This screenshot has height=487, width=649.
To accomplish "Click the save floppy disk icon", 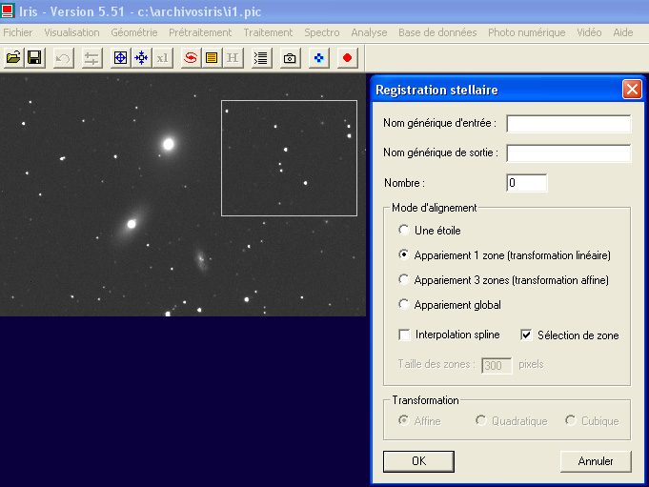I will tap(34, 58).
